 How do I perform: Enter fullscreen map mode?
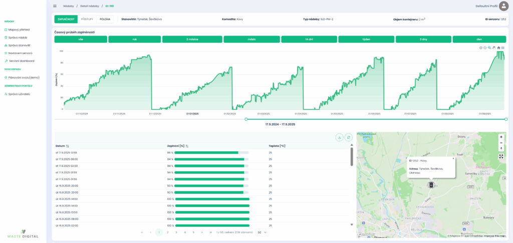pyautogui.click(x=501, y=156)
